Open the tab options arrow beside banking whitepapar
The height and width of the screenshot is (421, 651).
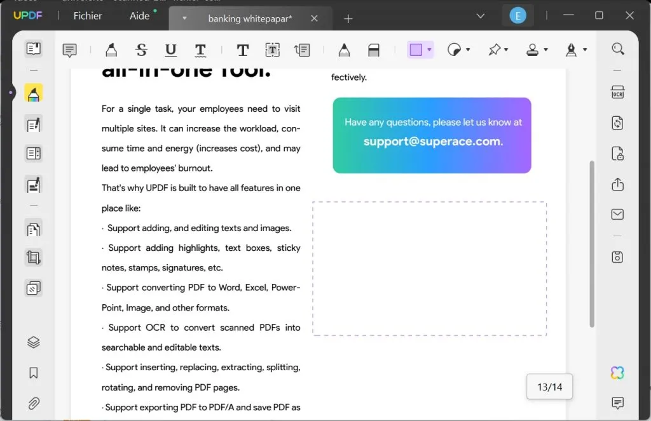point(184,18)
